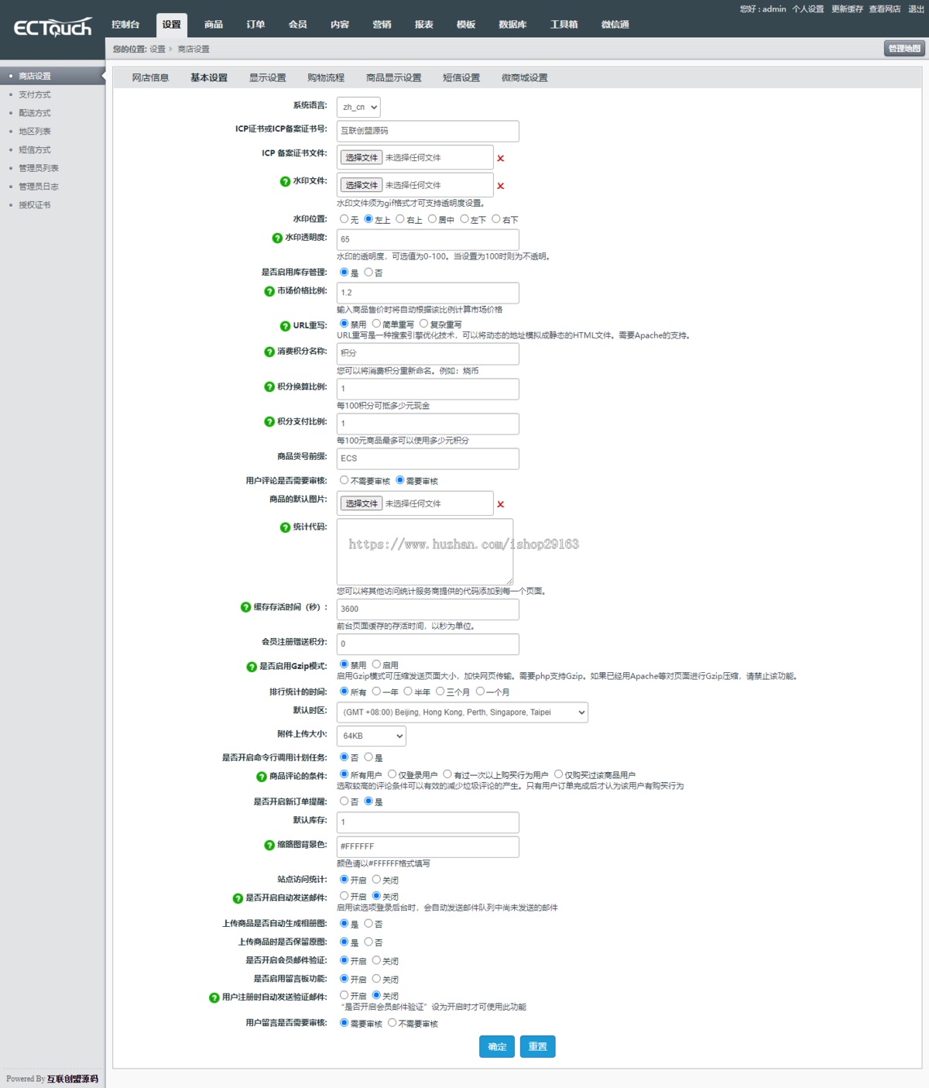Open 支付方式 in sidebar
This screenshot has height=1088, width=929.
tap(35, 94)
